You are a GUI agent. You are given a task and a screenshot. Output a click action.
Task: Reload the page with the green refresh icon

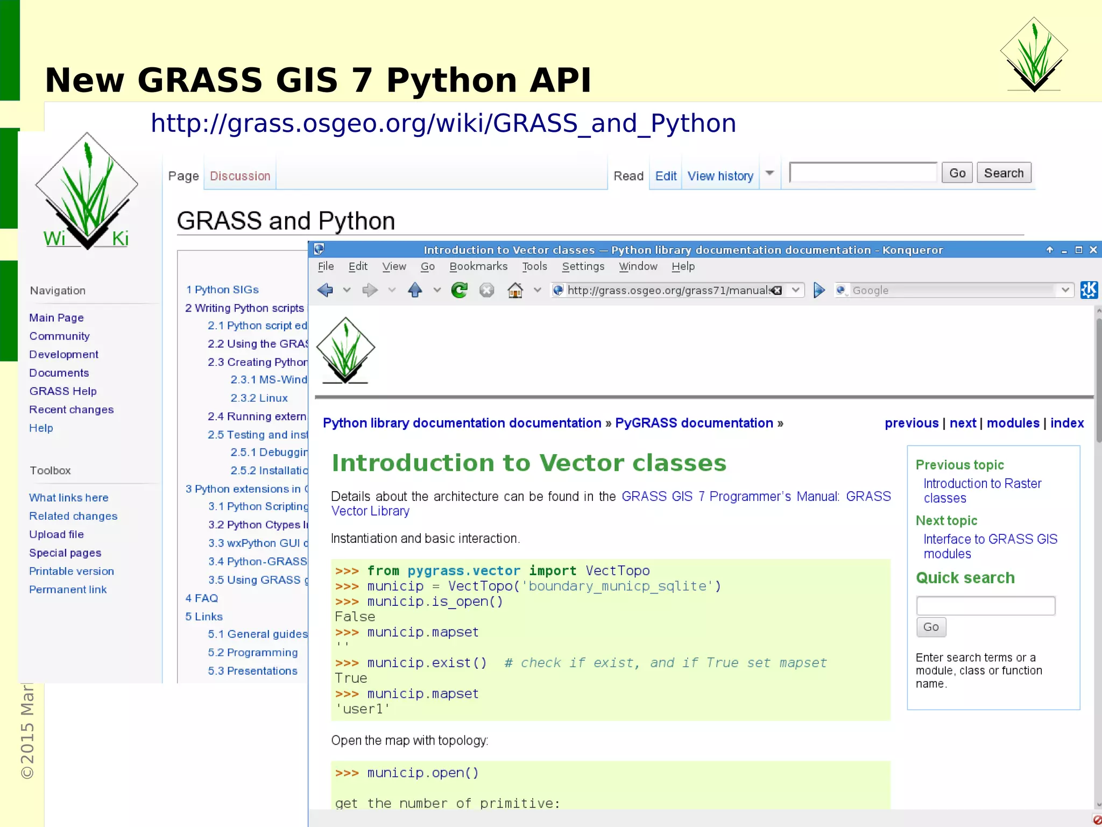[x=460, y=291]
